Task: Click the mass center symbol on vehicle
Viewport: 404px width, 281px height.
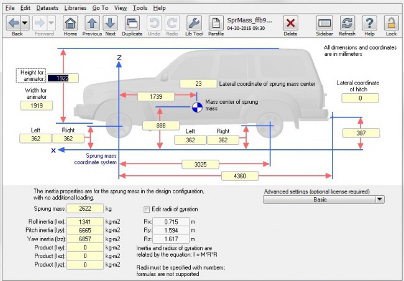Action: click(x=198, y=108)
